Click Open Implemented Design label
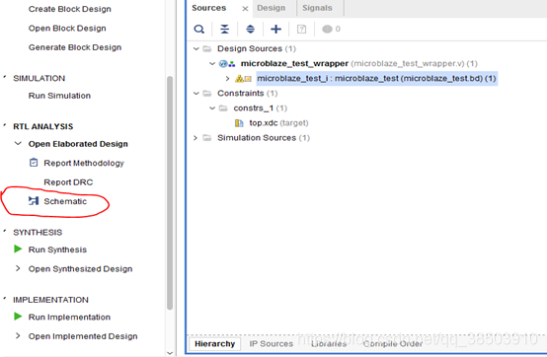The width and height of the screenshot is (547, 357). tap(83, 336)
